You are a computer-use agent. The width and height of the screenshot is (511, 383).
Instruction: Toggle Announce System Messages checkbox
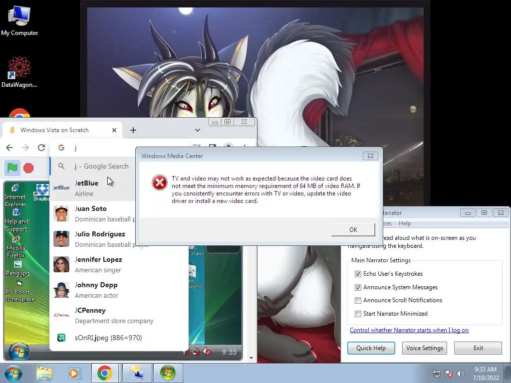[358, 287]
